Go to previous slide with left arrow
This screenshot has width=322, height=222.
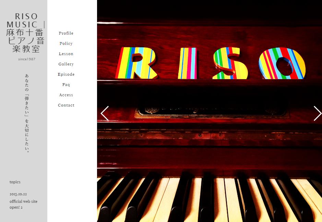click(105, 113)
